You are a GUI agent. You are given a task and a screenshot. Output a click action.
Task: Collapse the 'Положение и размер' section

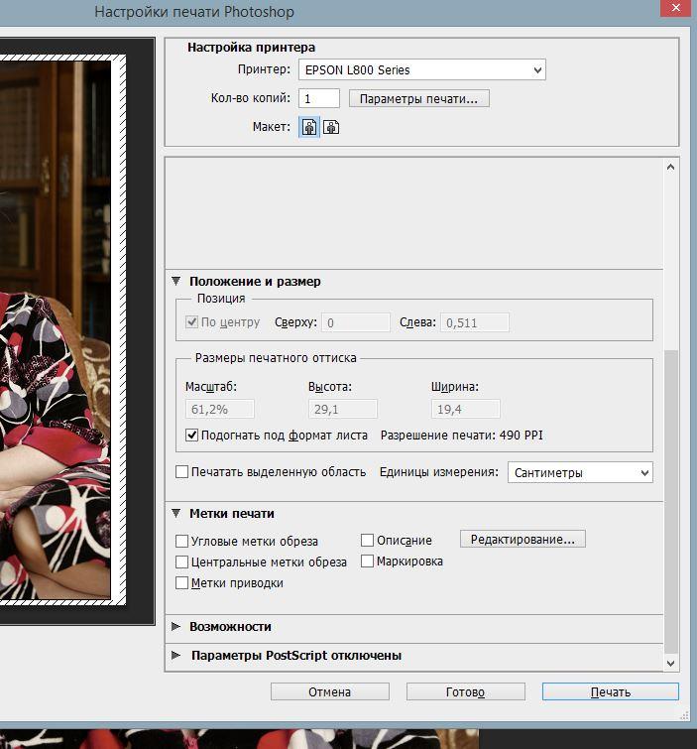176,281
